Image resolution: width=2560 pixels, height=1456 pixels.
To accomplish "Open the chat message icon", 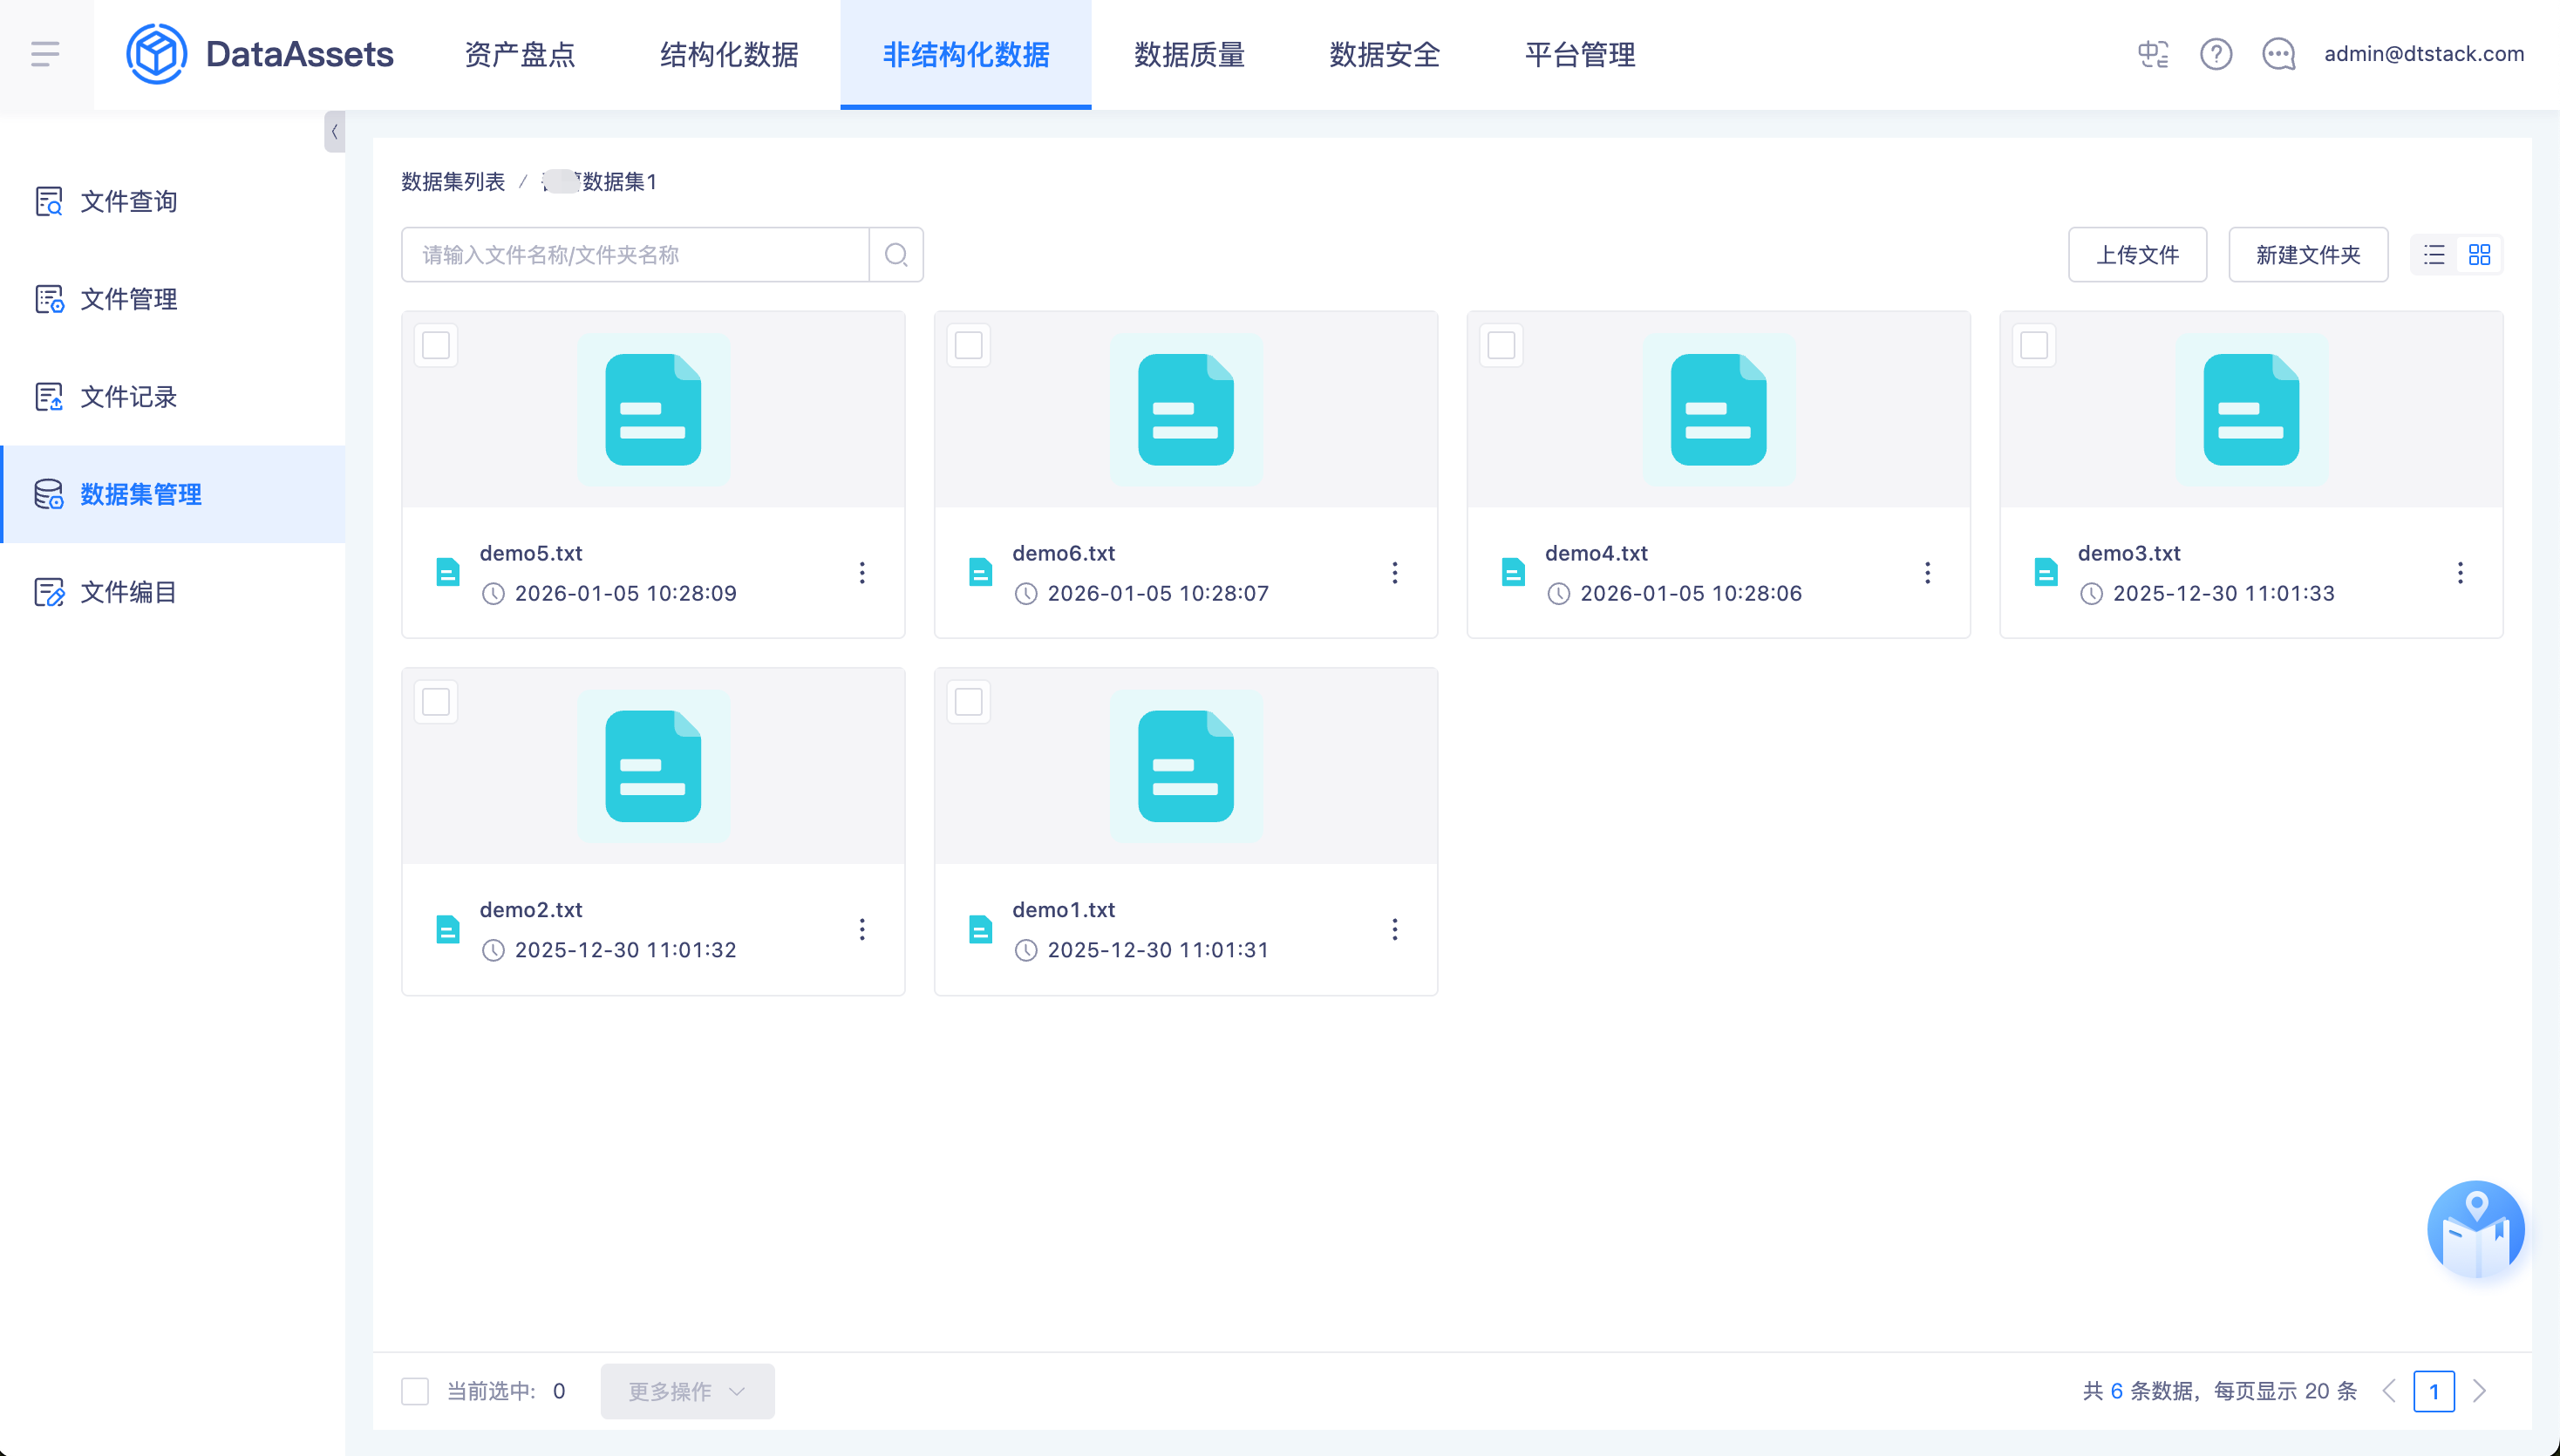I will [x=2278, y=54].
